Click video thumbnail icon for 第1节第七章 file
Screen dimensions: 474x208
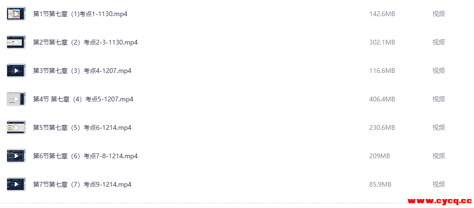pyautogui.click(x=16, y=14)
